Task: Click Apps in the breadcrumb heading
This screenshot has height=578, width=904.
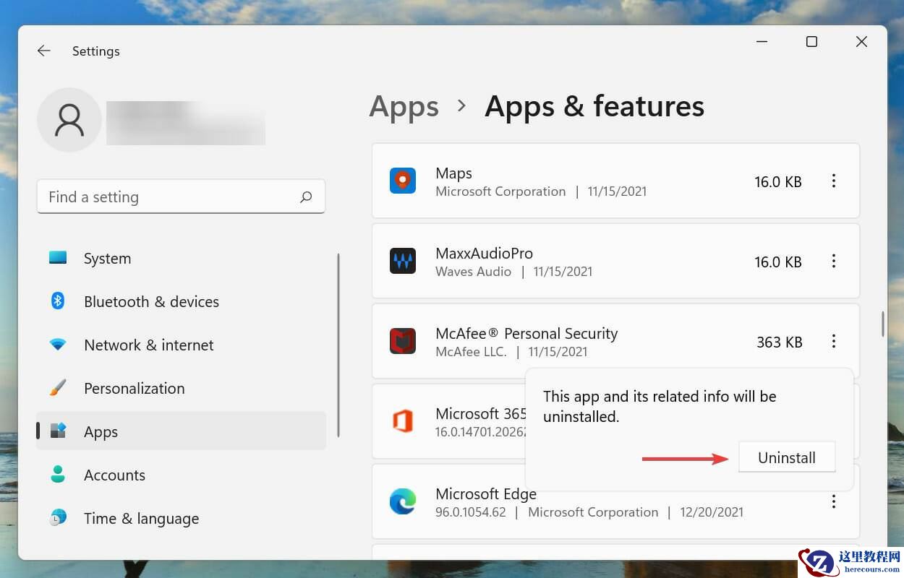Action: 404,107
